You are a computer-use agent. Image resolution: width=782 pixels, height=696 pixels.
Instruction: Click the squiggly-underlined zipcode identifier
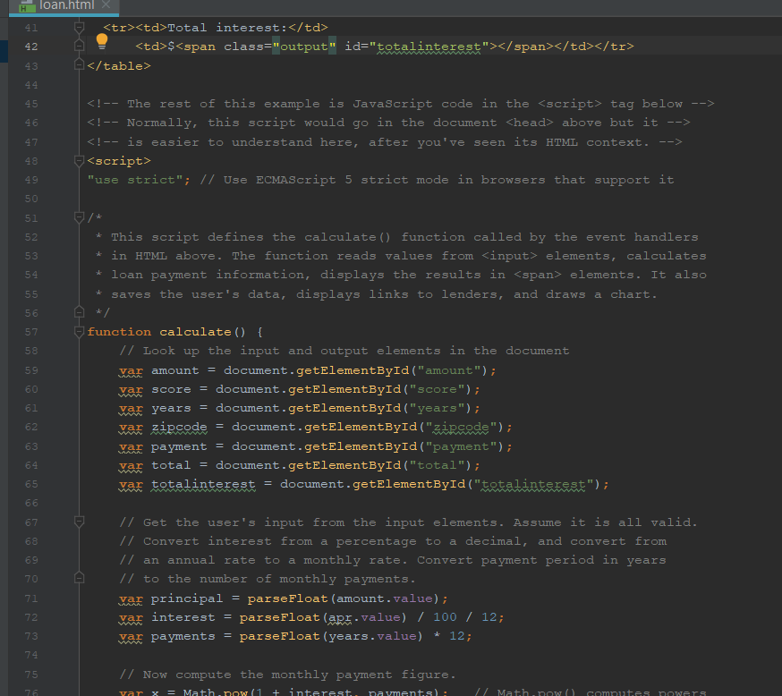coord(179,427)
